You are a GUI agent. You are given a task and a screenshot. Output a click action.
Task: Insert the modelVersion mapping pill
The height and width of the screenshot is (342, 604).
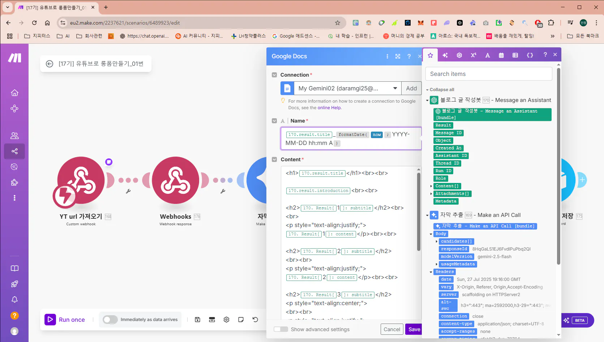[x=457, y=257]
